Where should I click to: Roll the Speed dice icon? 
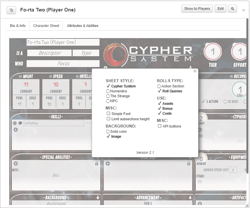coord(51,76)
